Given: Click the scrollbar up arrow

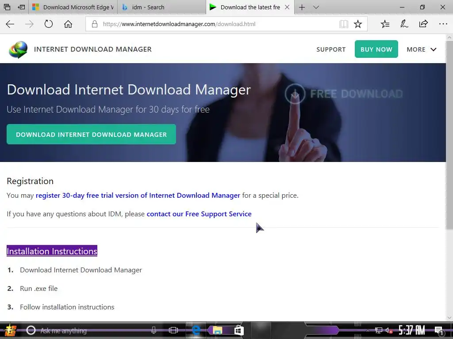Looking at the screenshot, I should click(x=449, y=38).
